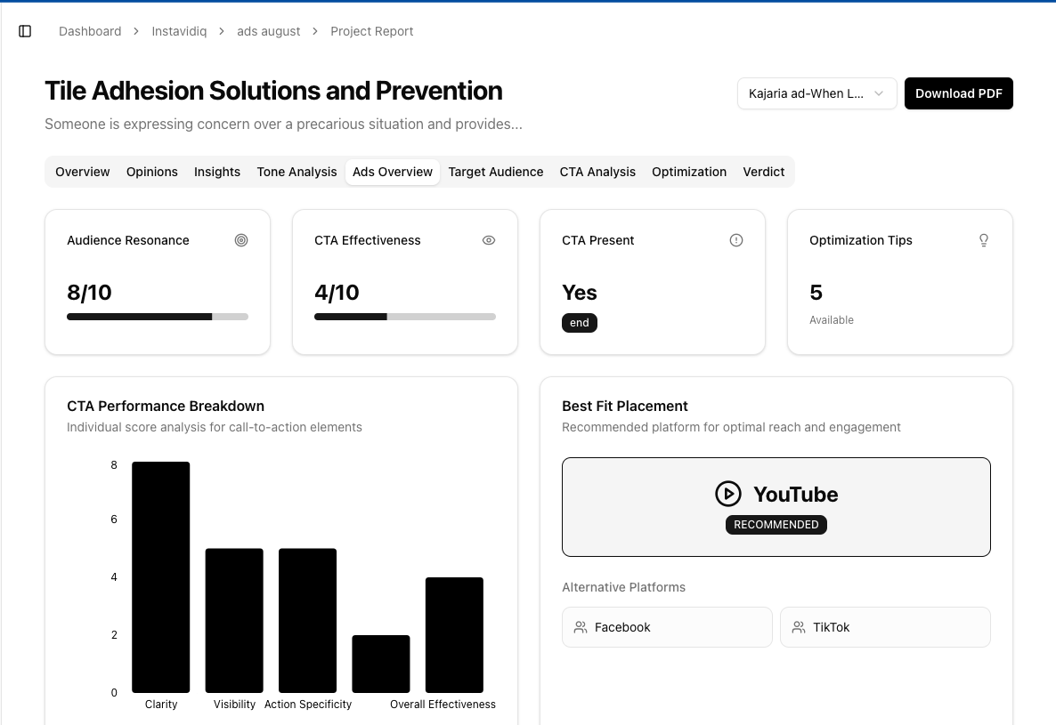Click the Audience Resonance progress bar
The width and height of the screenshot is (1056, 725).
click(x=158, y=317)
